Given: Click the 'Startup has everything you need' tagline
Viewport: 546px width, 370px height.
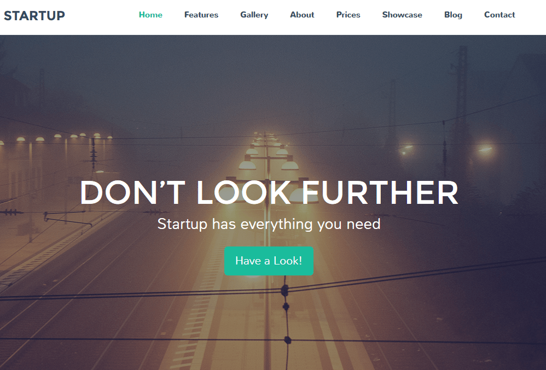Looking at the screenshot, I should pyautogui.click(x=269, y=224).
